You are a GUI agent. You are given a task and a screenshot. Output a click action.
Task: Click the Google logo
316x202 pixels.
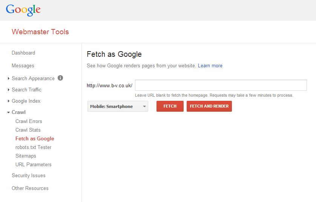pos(23,10)
